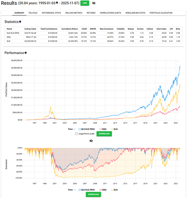Toggle the eye-slash icon next to LINK button
The height and width of the screenshot is (198, 187).
[94, 3]
